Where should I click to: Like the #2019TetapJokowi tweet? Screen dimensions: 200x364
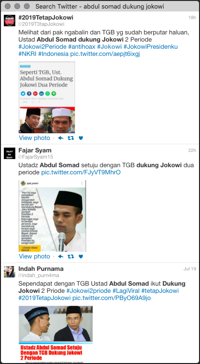(81, 138)
